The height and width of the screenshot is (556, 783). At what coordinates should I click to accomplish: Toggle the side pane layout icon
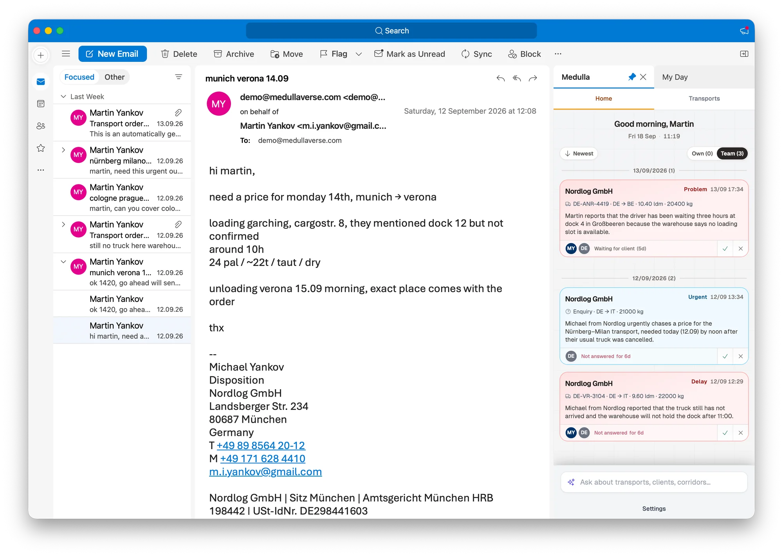[744, 54]
